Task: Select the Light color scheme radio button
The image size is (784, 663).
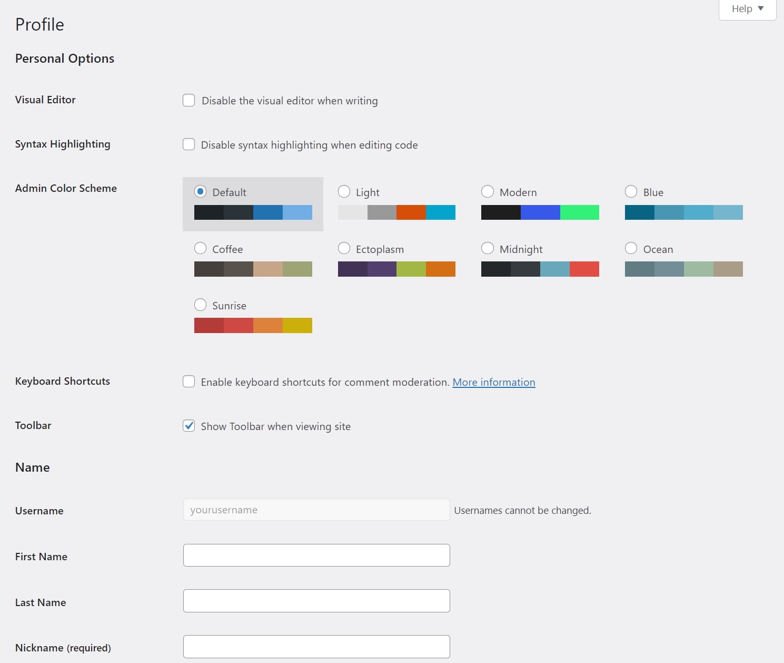Action: coord(344,191)
